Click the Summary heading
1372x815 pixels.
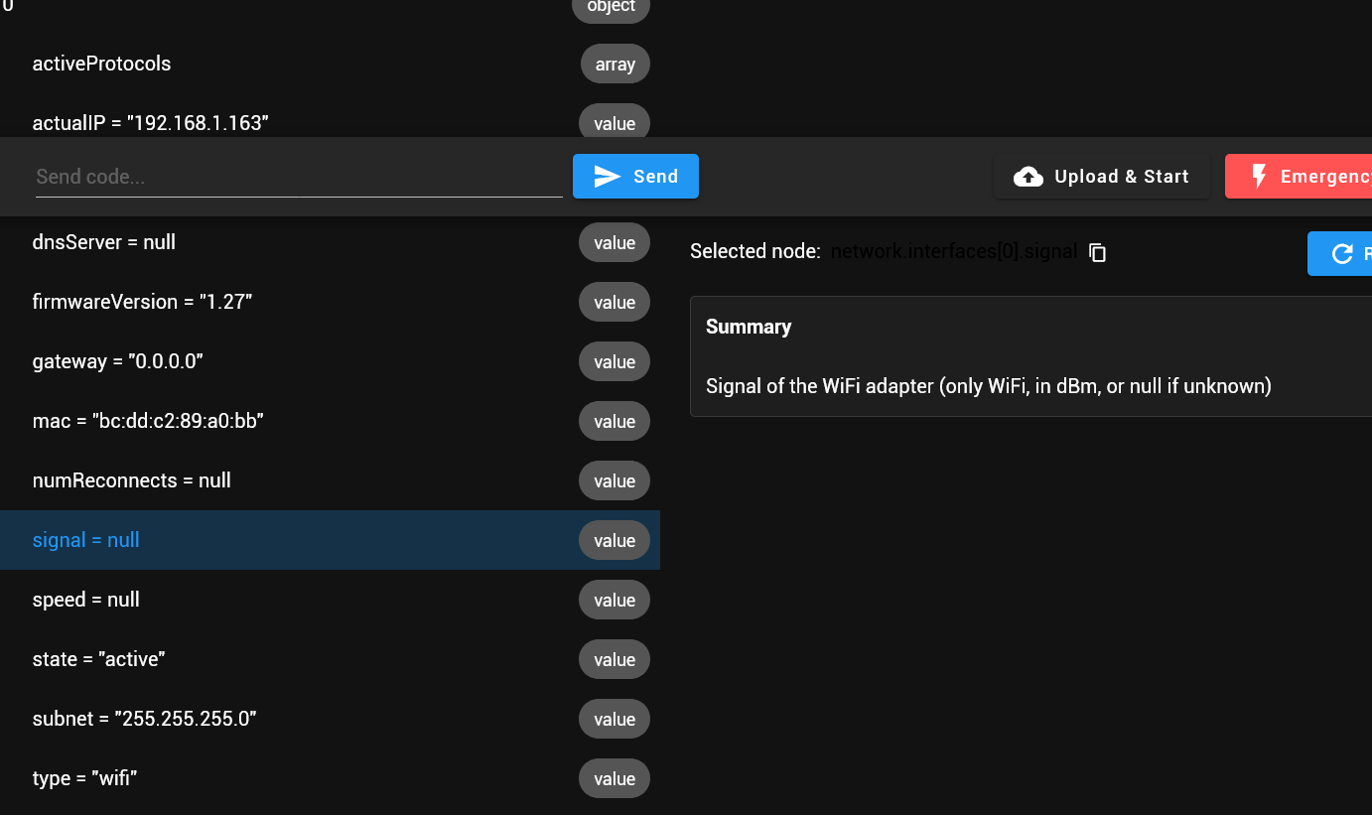[x=749, y=327]
